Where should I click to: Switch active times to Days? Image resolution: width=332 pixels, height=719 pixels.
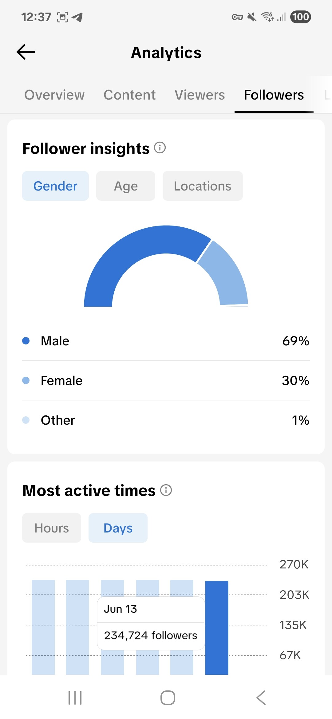[118, 528]
